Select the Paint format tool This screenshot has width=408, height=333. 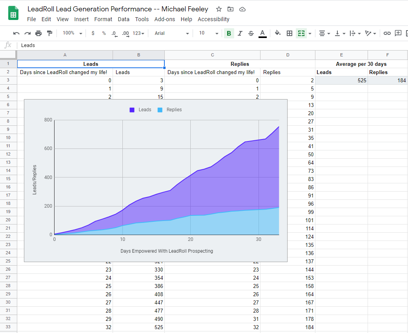pyautogui.click(x=50, y=33)
